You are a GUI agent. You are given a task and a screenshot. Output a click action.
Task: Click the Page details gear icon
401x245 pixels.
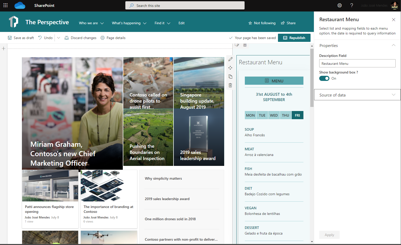pos(102,38)
